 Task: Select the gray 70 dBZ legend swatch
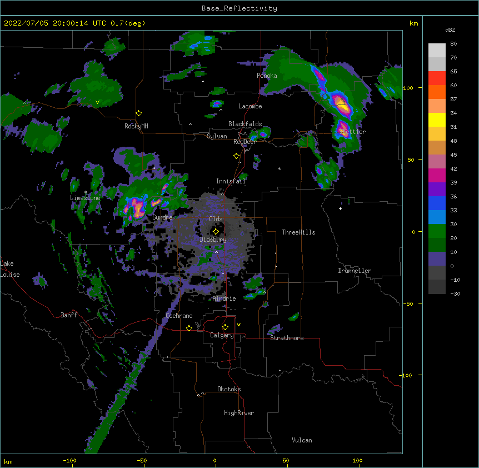tap(437, 64)
